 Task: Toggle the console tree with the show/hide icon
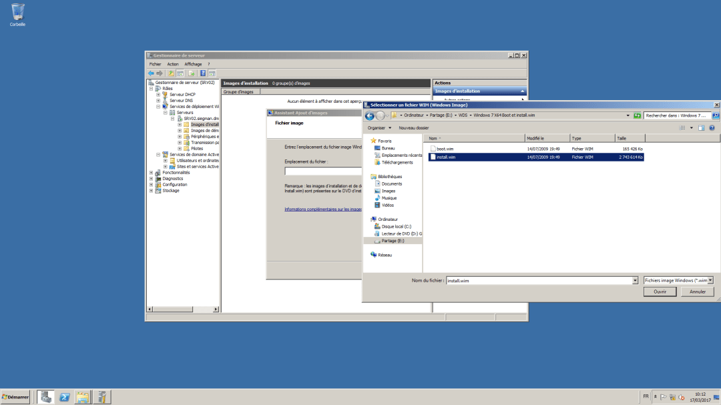180,73
